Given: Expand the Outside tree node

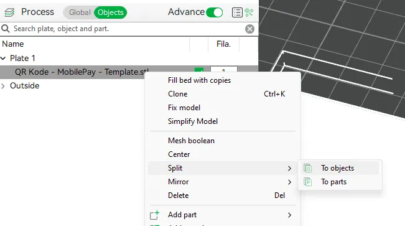Looking at the screenshot, I should tap(3, 86).
